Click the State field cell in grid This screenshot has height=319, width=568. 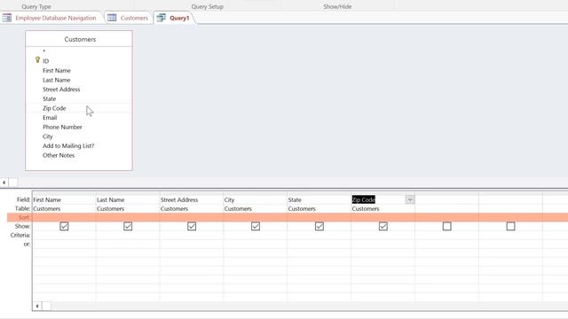click(319, 199)
